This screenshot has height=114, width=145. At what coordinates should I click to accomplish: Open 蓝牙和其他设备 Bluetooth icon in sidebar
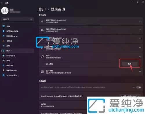point(3,31)
